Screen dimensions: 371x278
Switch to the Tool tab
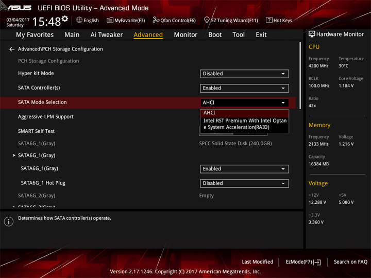point(239,35)
